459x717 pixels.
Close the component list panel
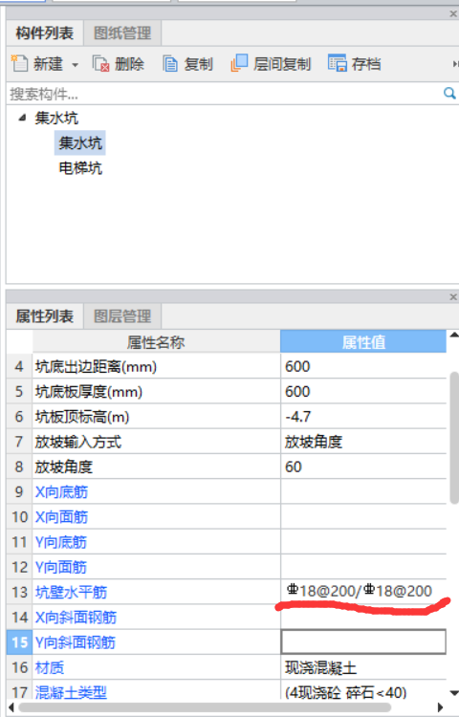453,13
